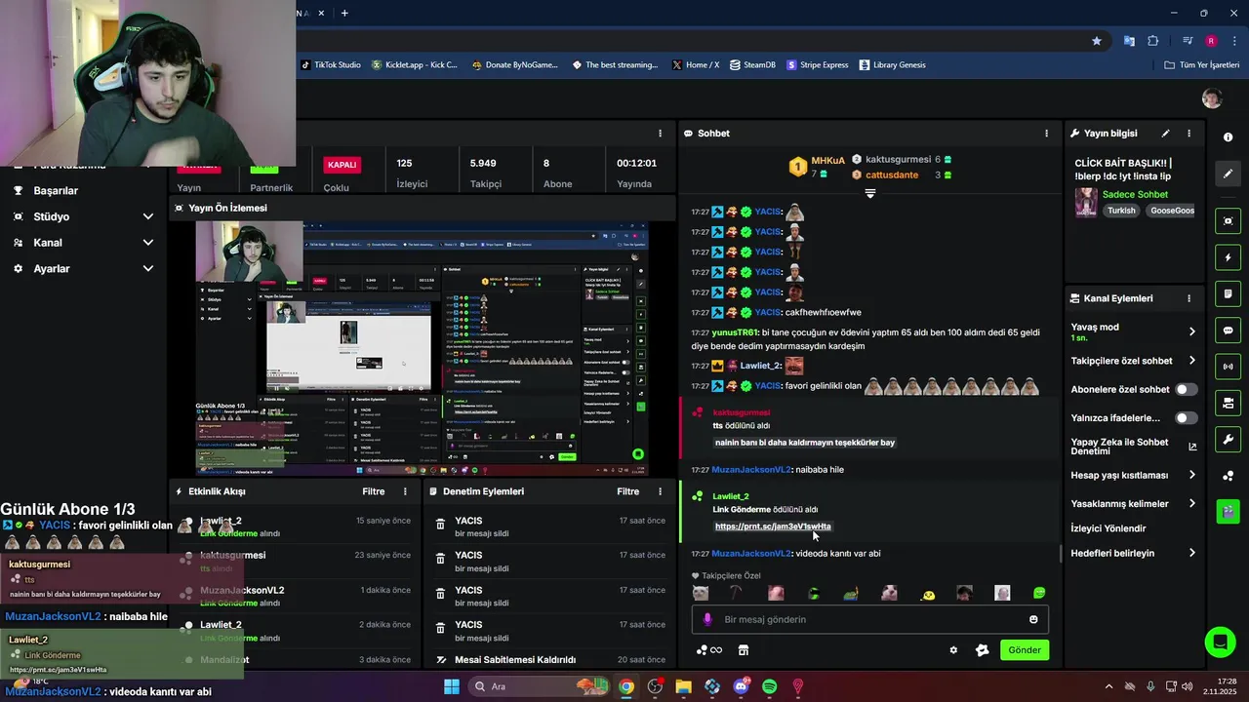Open Yayın bilgisi panel three-dot menu
The width and height of the screenshot is (1249, 702).
(x=1189, y=134)
